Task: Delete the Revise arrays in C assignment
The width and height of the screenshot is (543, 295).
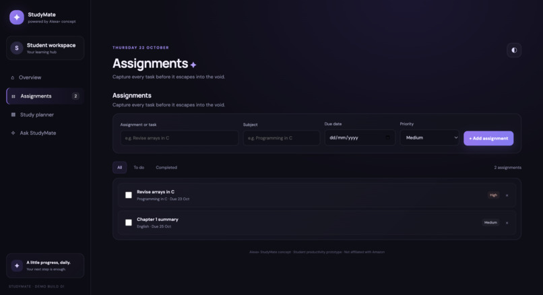Action: (x=507, y=195)
